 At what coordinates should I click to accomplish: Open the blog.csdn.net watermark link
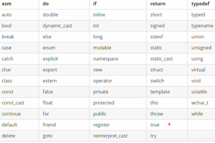pyautogui.click(x=184, y=139)
